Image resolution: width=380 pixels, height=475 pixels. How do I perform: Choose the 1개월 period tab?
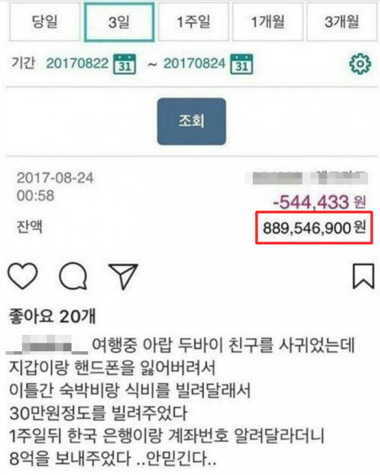[267, 22]
